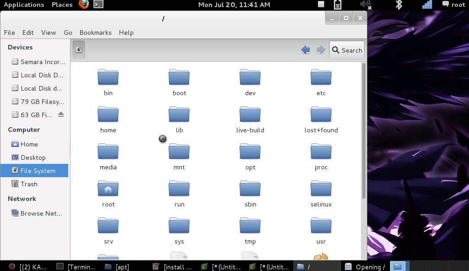The image size is (469, 271).
Task: Go to Home in sidebar
Action: pyautogui.click(x=25, y=144)
